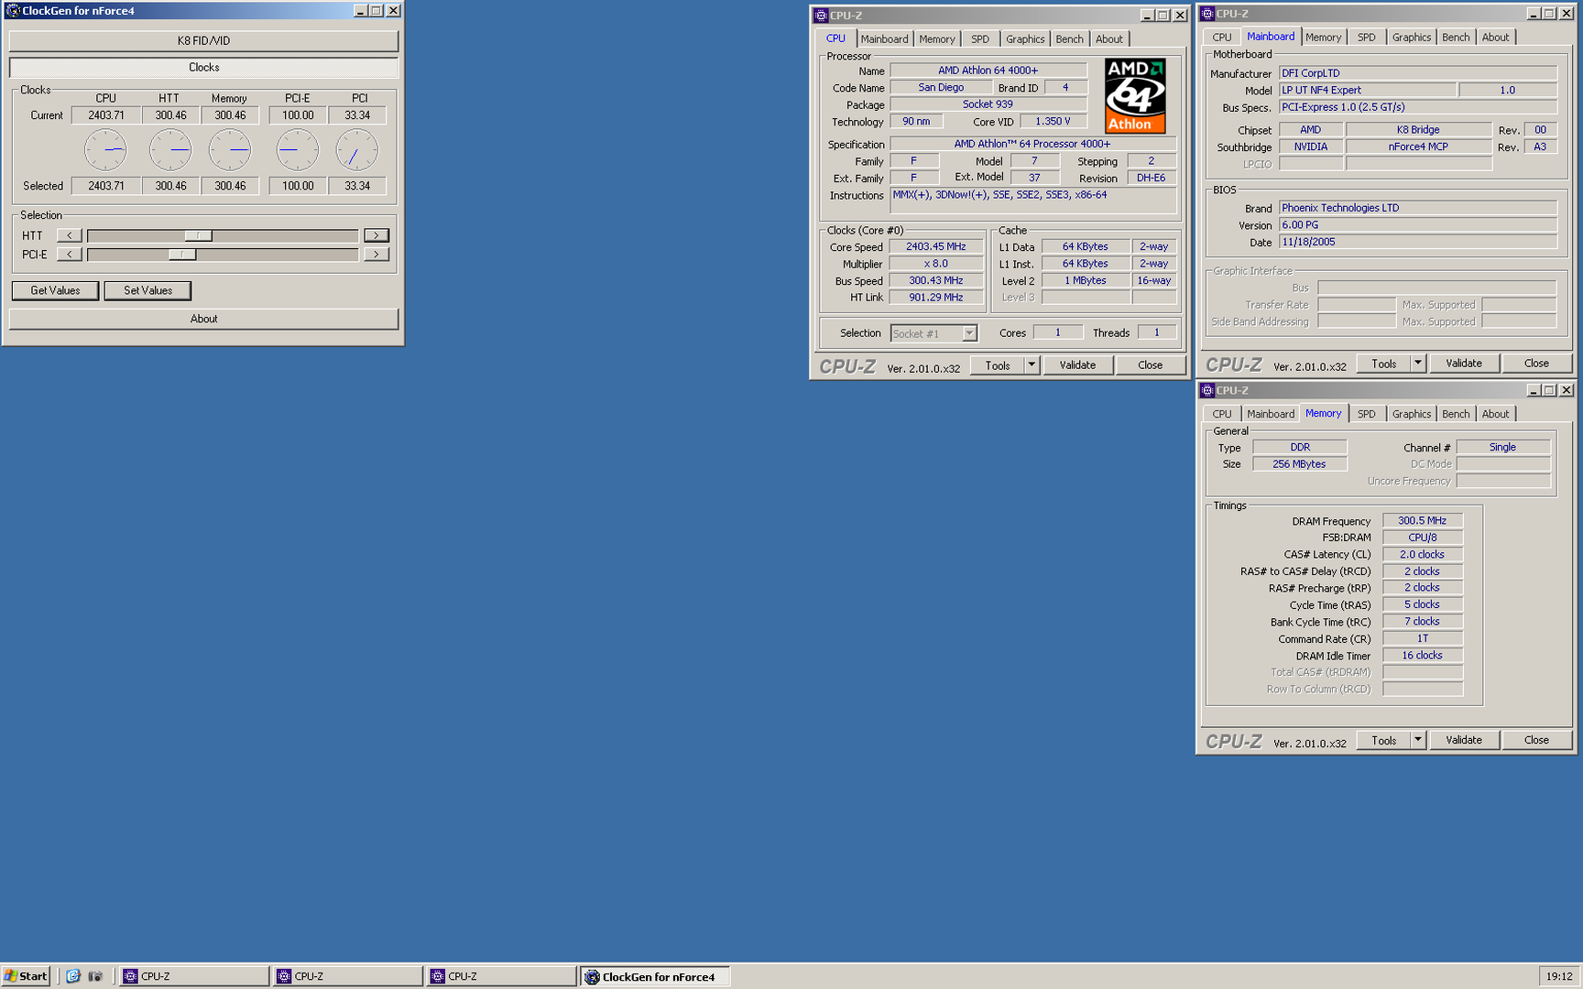Viewport: 1583px width, 989px height.
Task: Click Tools button in Memory window
Action: tap(1384, 740)
